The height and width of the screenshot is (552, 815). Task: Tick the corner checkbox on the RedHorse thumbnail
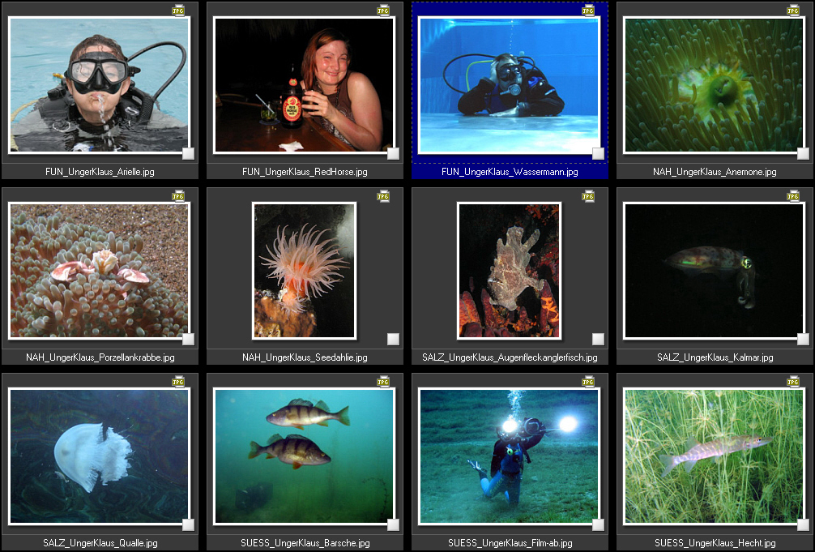pos(394,153)
